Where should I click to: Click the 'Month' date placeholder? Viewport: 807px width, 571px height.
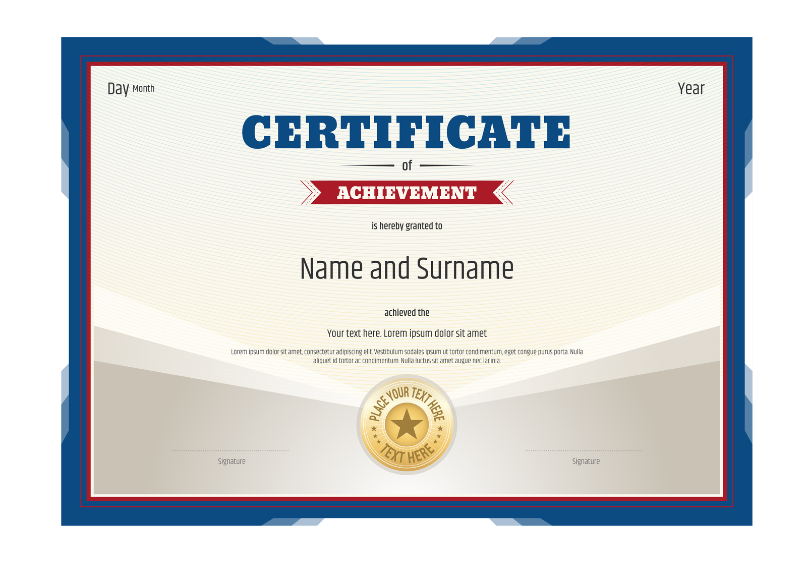143,89
